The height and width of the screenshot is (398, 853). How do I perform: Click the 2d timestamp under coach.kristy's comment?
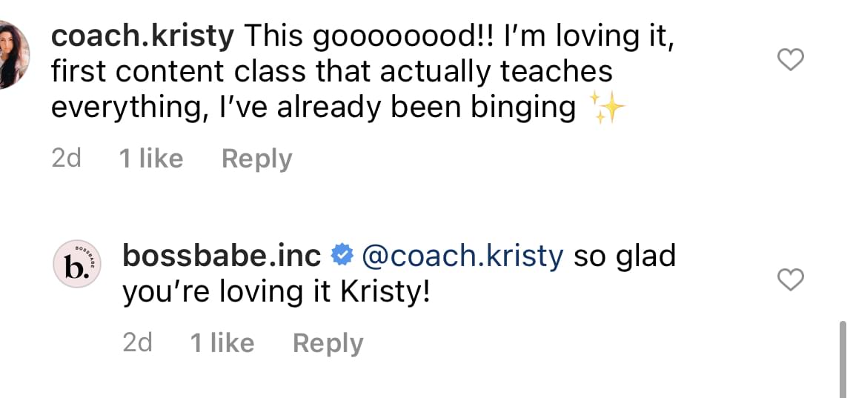66,159
